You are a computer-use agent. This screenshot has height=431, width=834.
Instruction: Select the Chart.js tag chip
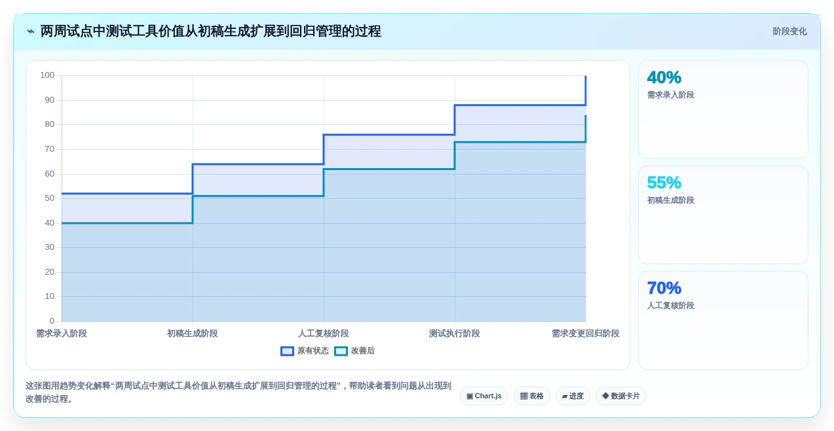click(484, 396)
